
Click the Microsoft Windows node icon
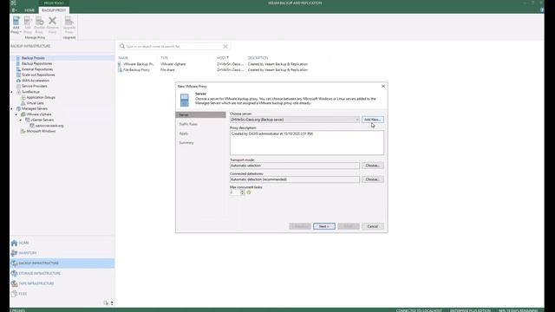23,131
